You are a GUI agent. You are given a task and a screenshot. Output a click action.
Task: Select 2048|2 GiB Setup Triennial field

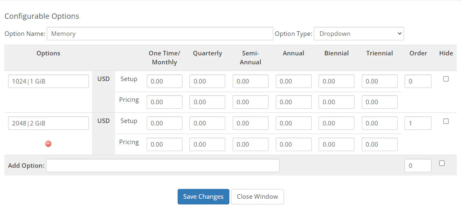click(x=380, y=123)
